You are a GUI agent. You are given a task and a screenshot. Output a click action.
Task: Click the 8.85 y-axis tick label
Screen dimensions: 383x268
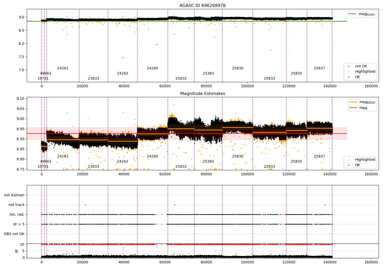coord(20,149)
